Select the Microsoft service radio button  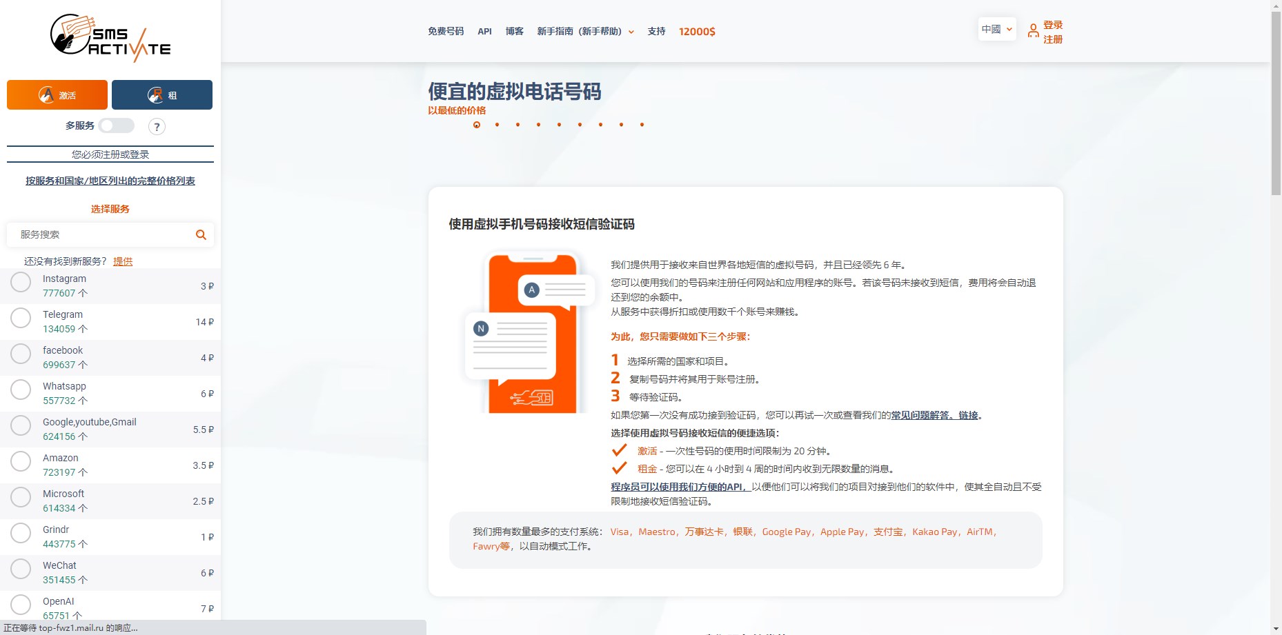tap(21, 497)
